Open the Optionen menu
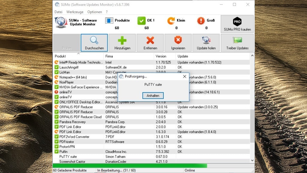The height and width of the screenshot is (173, 307). pyautogui.click(x=94, y=12)
